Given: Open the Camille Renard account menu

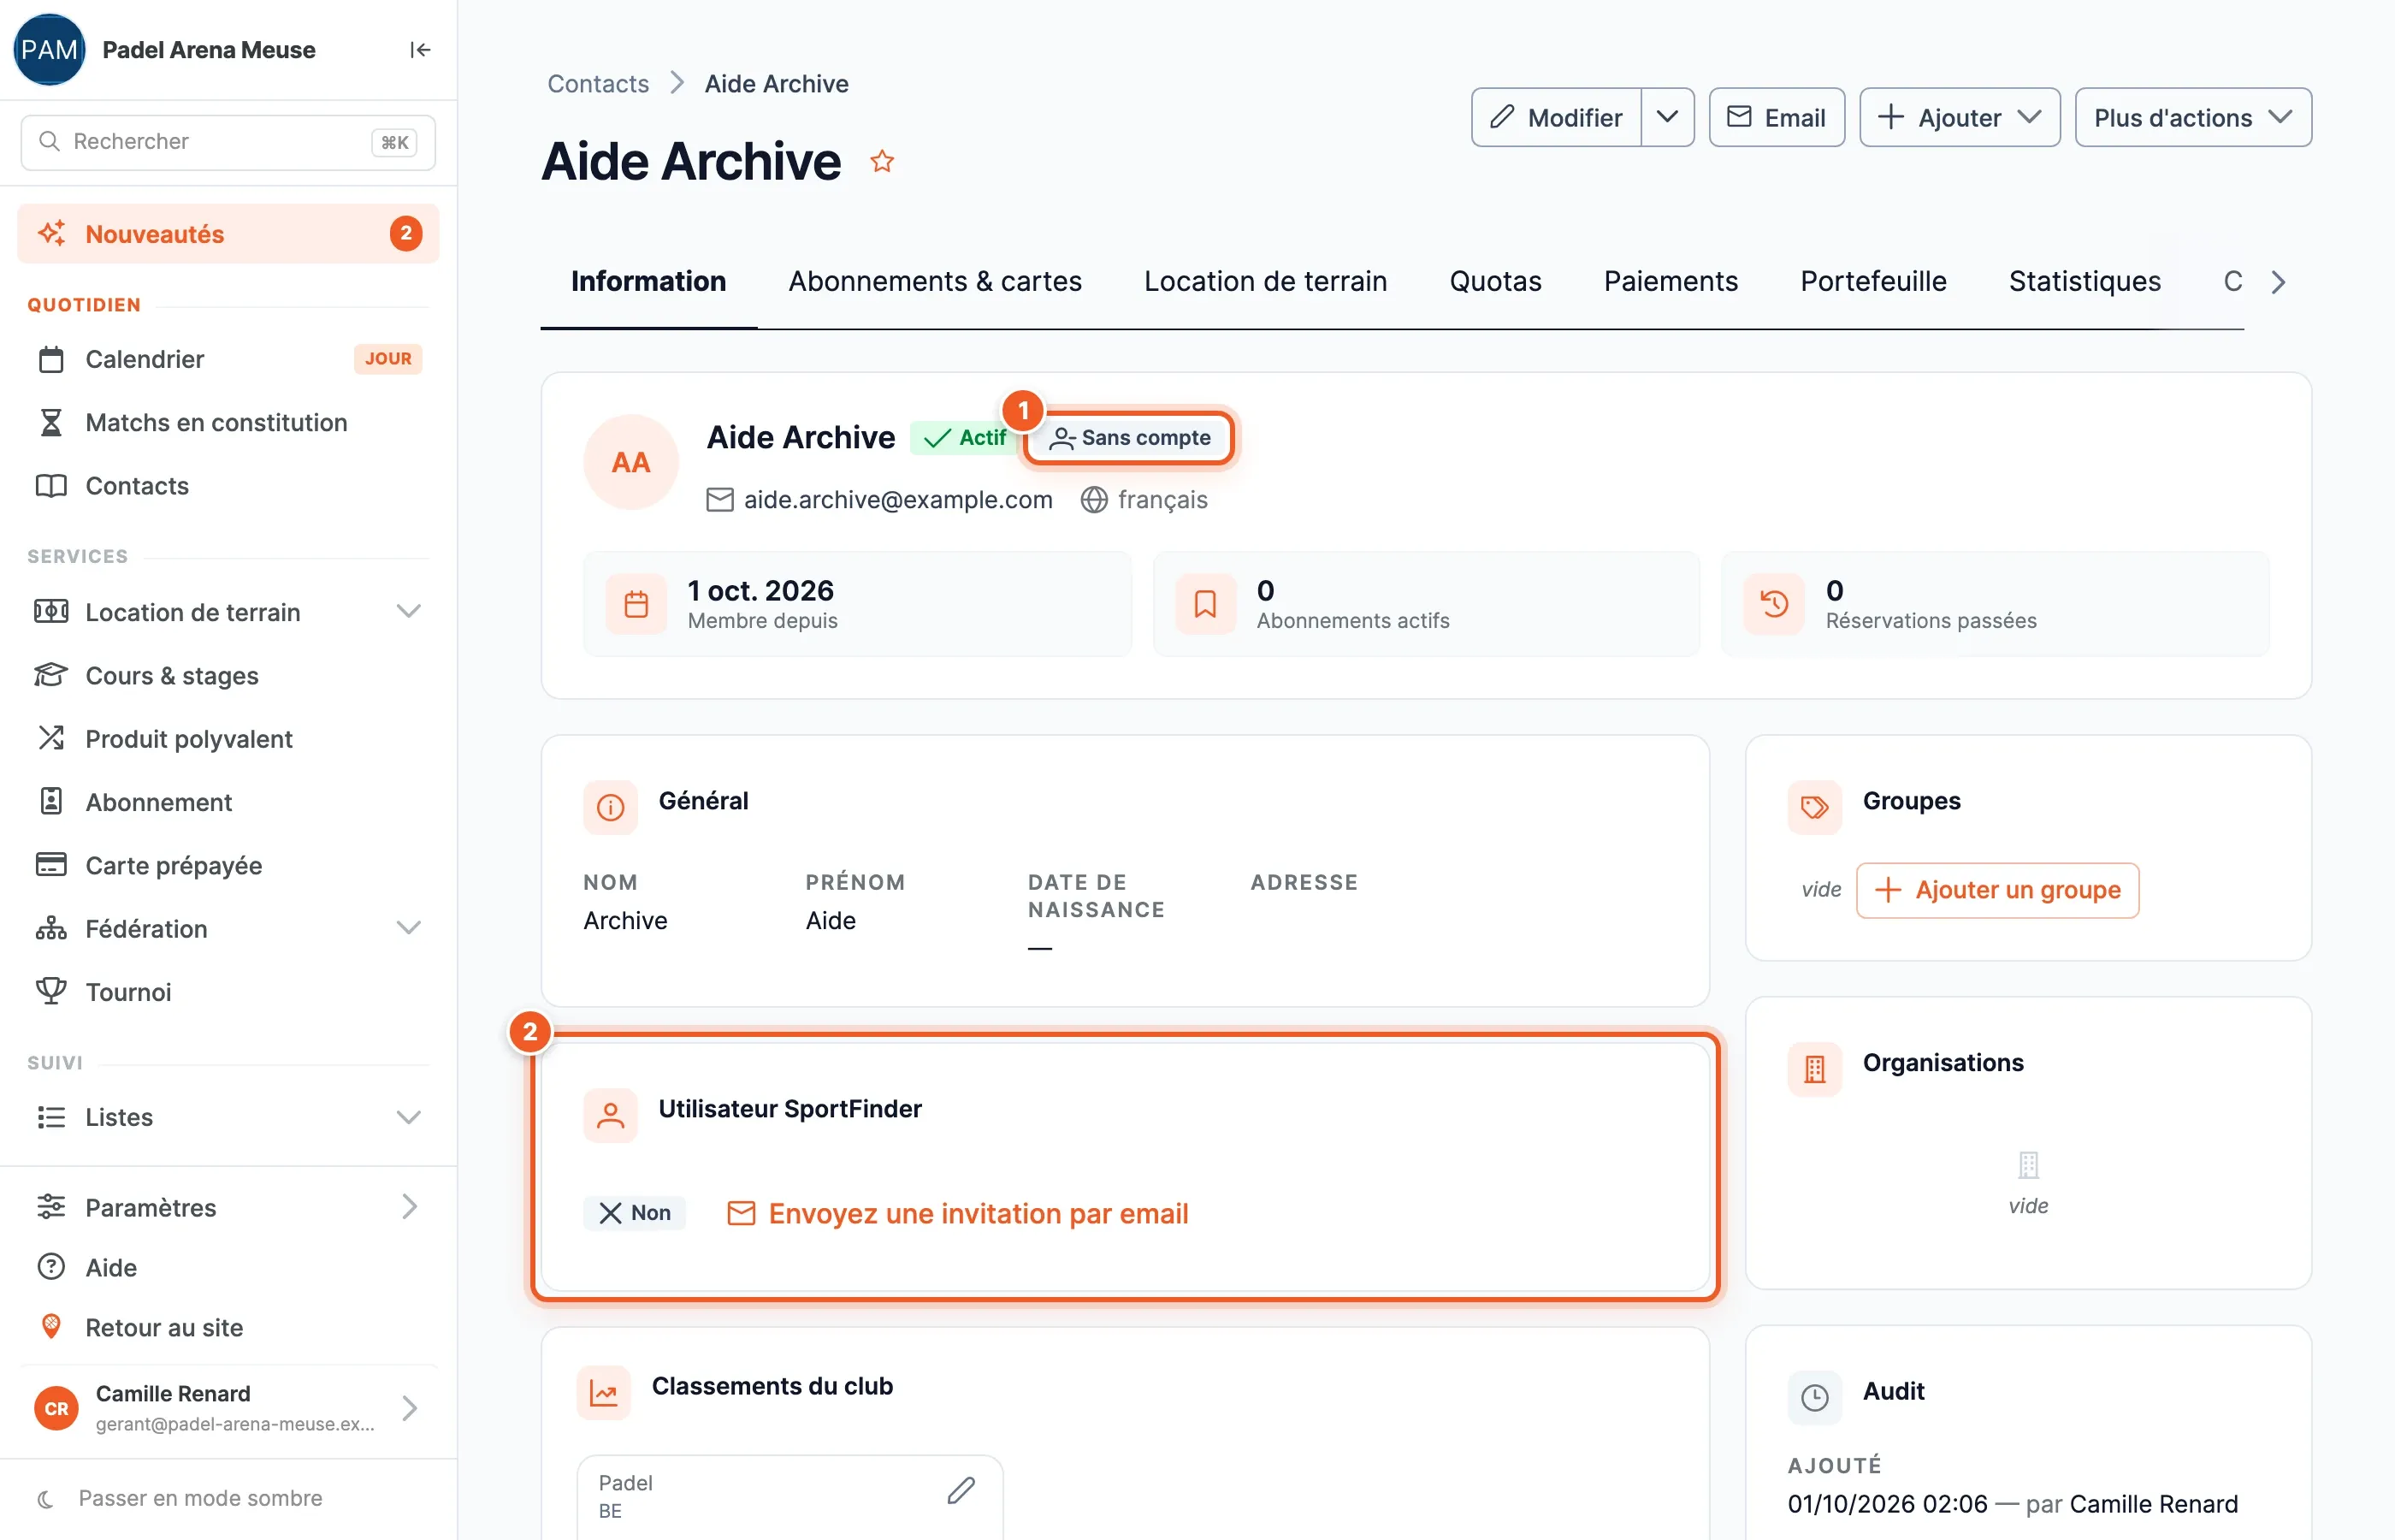Looking at the screenshot, I should coord(229,1408).
